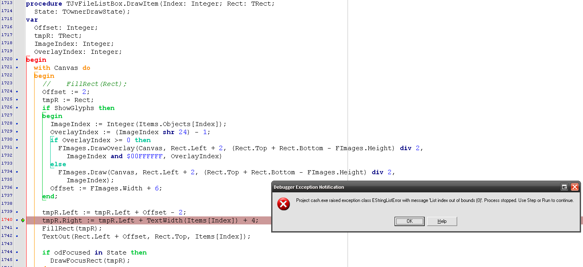
Task: Open Help for the debugger exception
Action: (442, 221)
